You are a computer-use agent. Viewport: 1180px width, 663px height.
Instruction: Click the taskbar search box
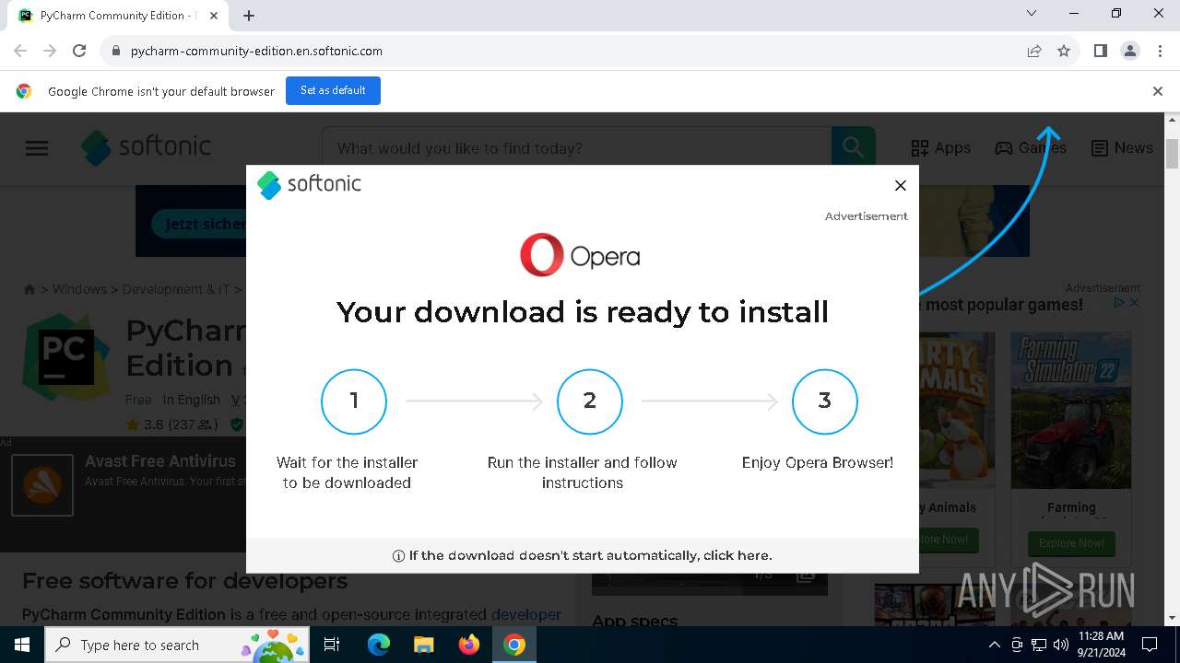point(177,645)
